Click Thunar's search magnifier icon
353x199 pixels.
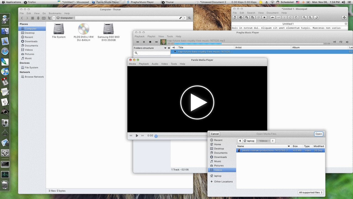point(189,18)
